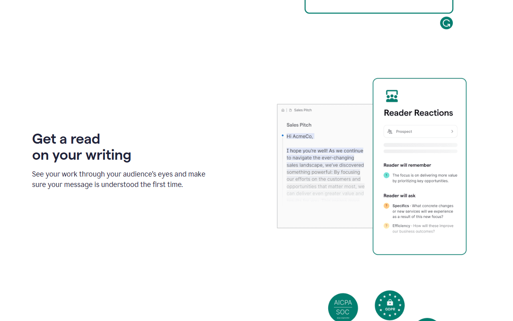Image resolution: width=513 pixels, height=321 pixels.
Task: Click inside the empty green-bordered text box
Action: click(379, 6)
